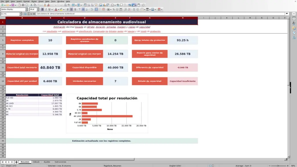Screen dimensions: 297x167
Task: Open the sidebar Styles icon
Action: (x=294, y=23)
